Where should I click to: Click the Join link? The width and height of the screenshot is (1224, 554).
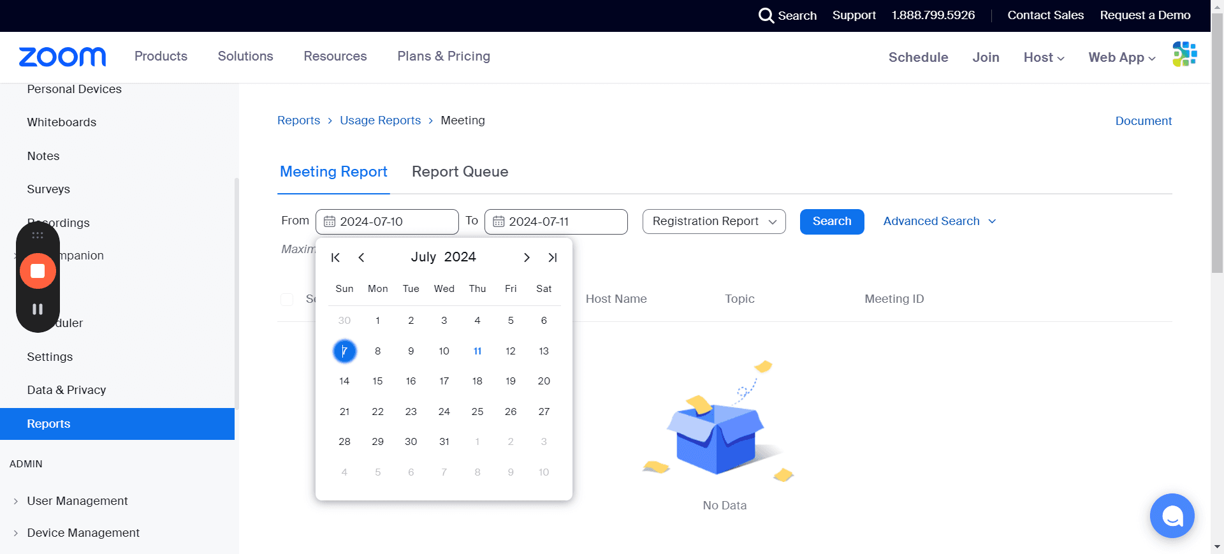coord(986,57)
